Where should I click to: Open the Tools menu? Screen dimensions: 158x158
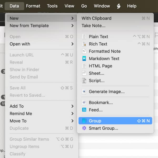point(52,6)
